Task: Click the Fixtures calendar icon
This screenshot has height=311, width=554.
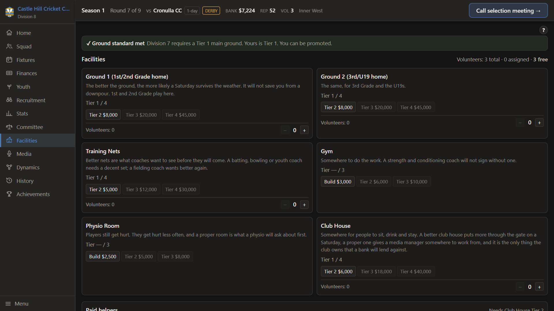Action: (9, 60)
